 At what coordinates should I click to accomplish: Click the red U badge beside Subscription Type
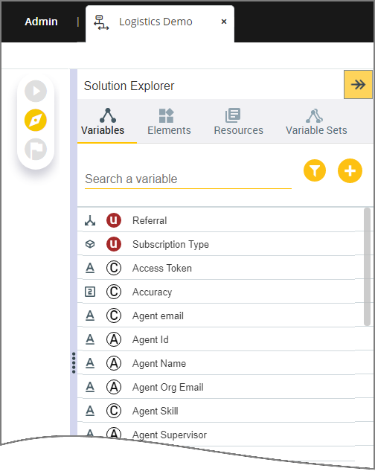click(x=114, y=244)
